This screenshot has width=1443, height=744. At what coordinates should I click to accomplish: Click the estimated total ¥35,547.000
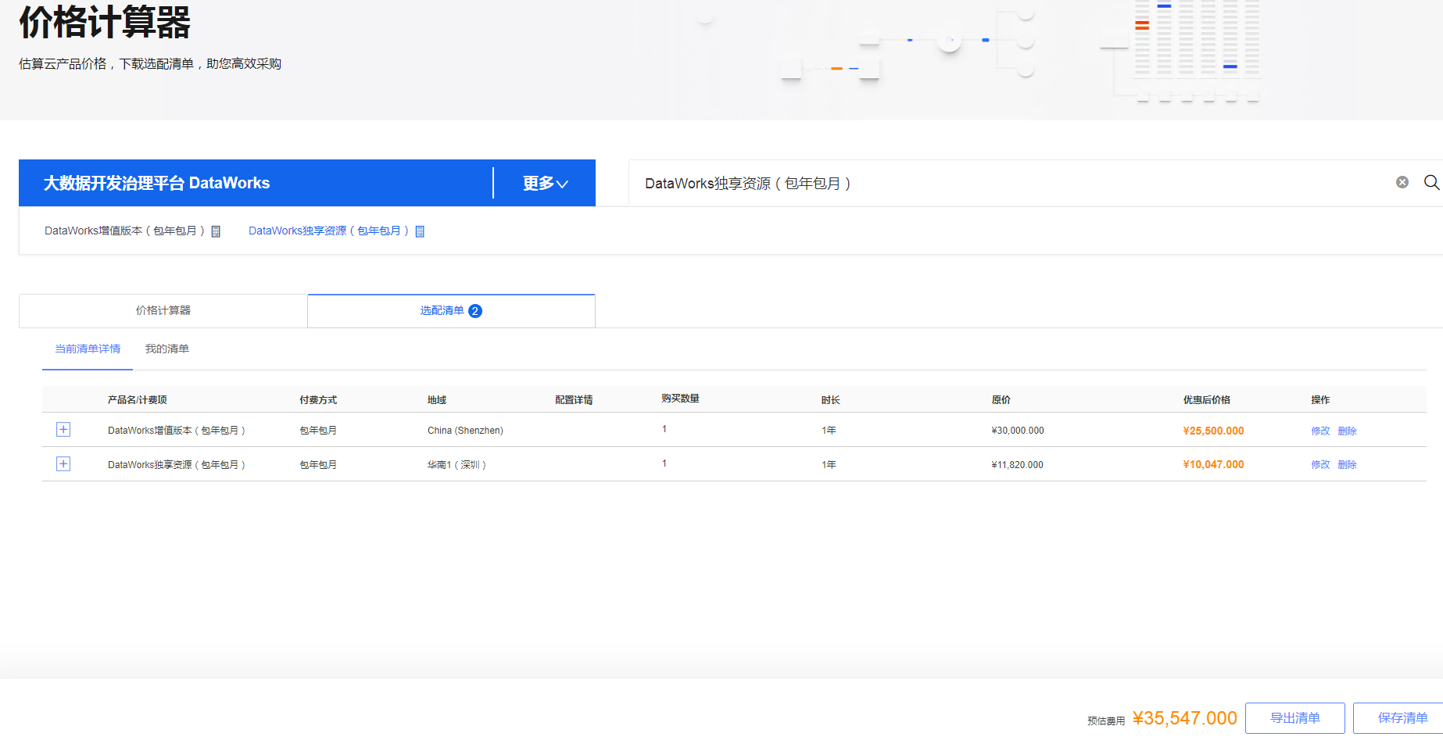click(1184, 718)
